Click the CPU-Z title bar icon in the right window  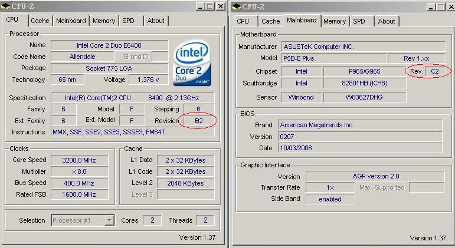tap(237, 6)
